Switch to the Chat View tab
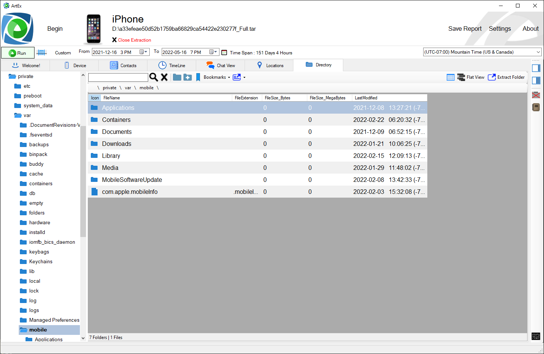Viewport: 544px width, 354px height. point(221,65)
